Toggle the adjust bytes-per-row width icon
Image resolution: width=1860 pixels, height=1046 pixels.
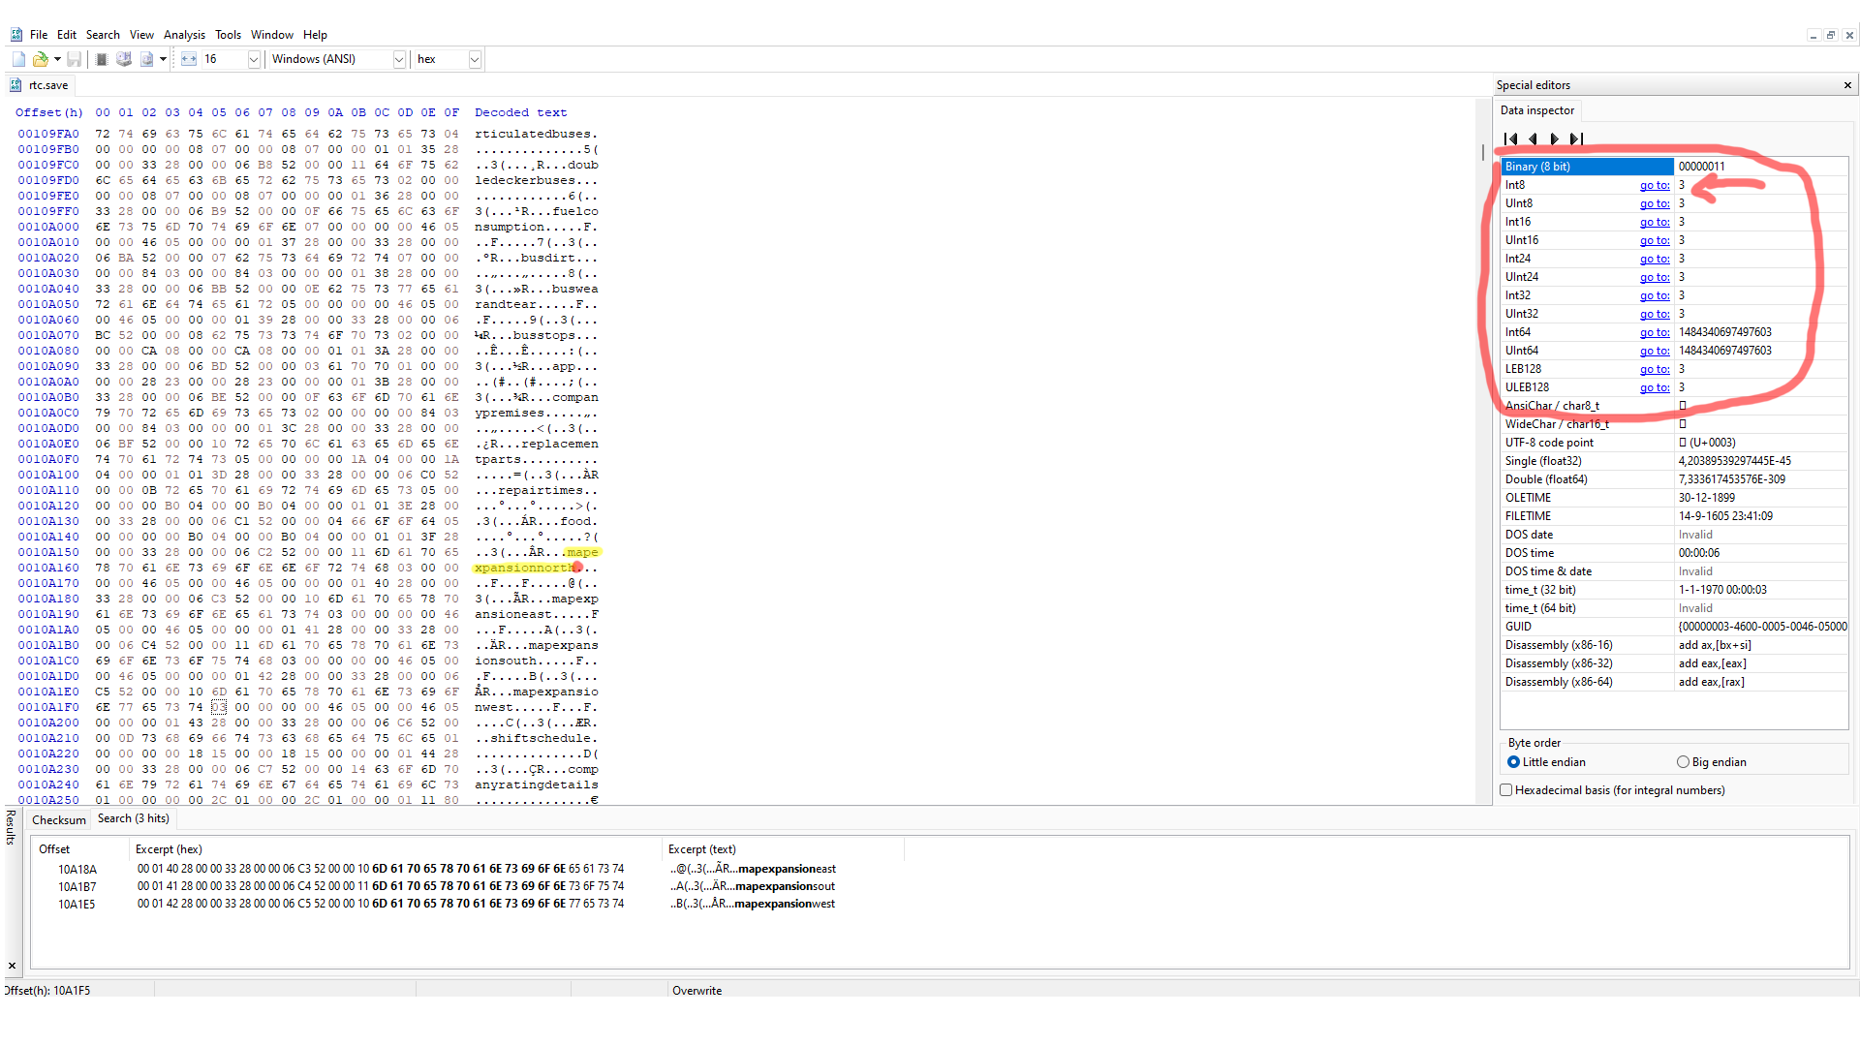(x=189, y=59)
